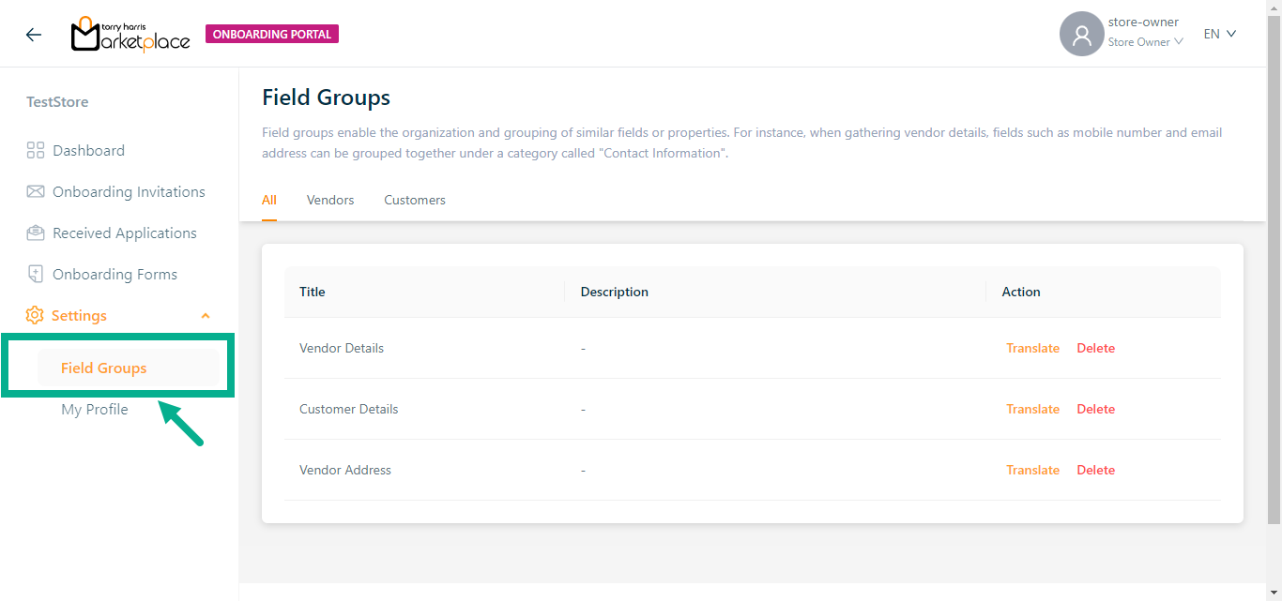The height and width of the screenshot is (601, 1282).
Task: Click the Settings gear icon
Action: (x=35, y=315)
